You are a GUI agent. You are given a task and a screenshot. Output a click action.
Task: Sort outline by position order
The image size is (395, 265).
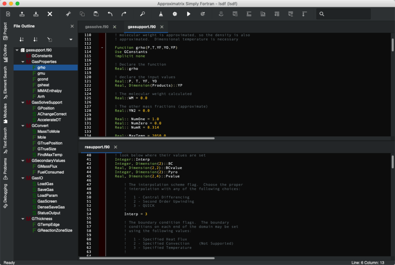[x=35, y=39]
